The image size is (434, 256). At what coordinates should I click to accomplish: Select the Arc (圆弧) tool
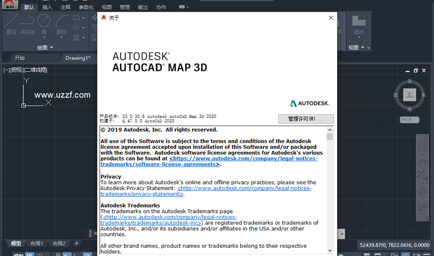point(61,25)
